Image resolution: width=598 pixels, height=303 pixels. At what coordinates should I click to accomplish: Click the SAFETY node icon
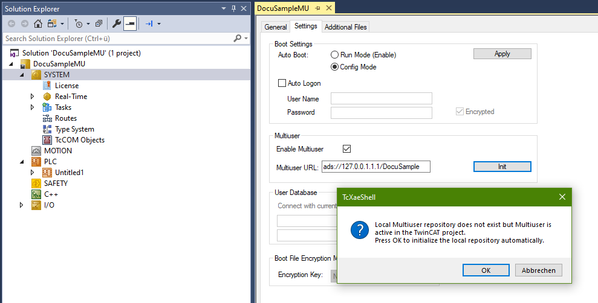tap(36, 183)
